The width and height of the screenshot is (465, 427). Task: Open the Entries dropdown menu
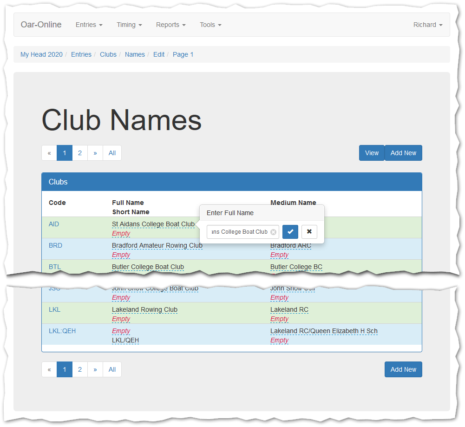pyautogui.click(x=89, y=25)
